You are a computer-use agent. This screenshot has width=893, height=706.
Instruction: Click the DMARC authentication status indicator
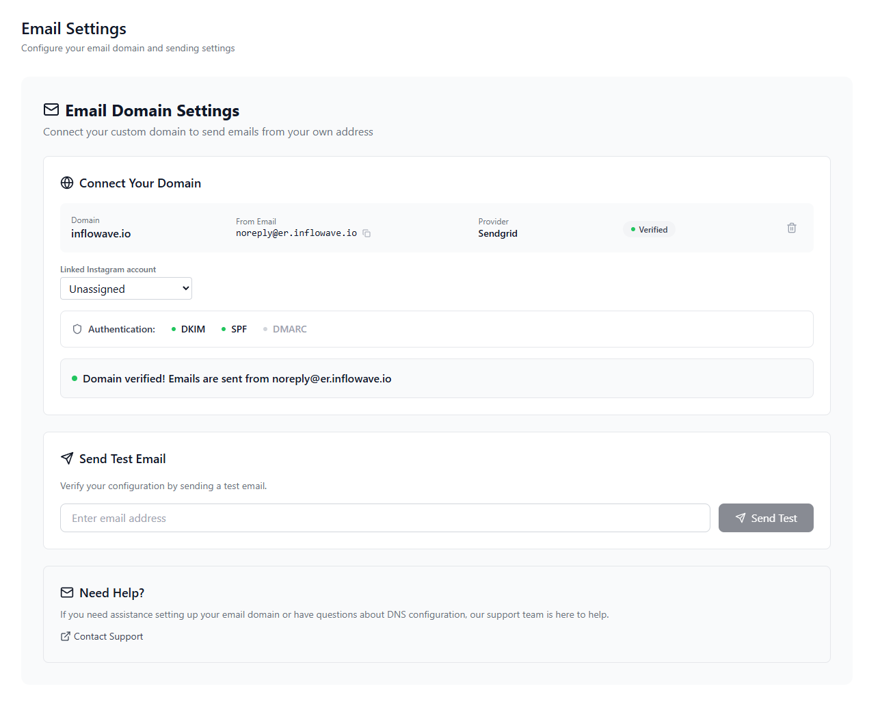click(284, 328)
